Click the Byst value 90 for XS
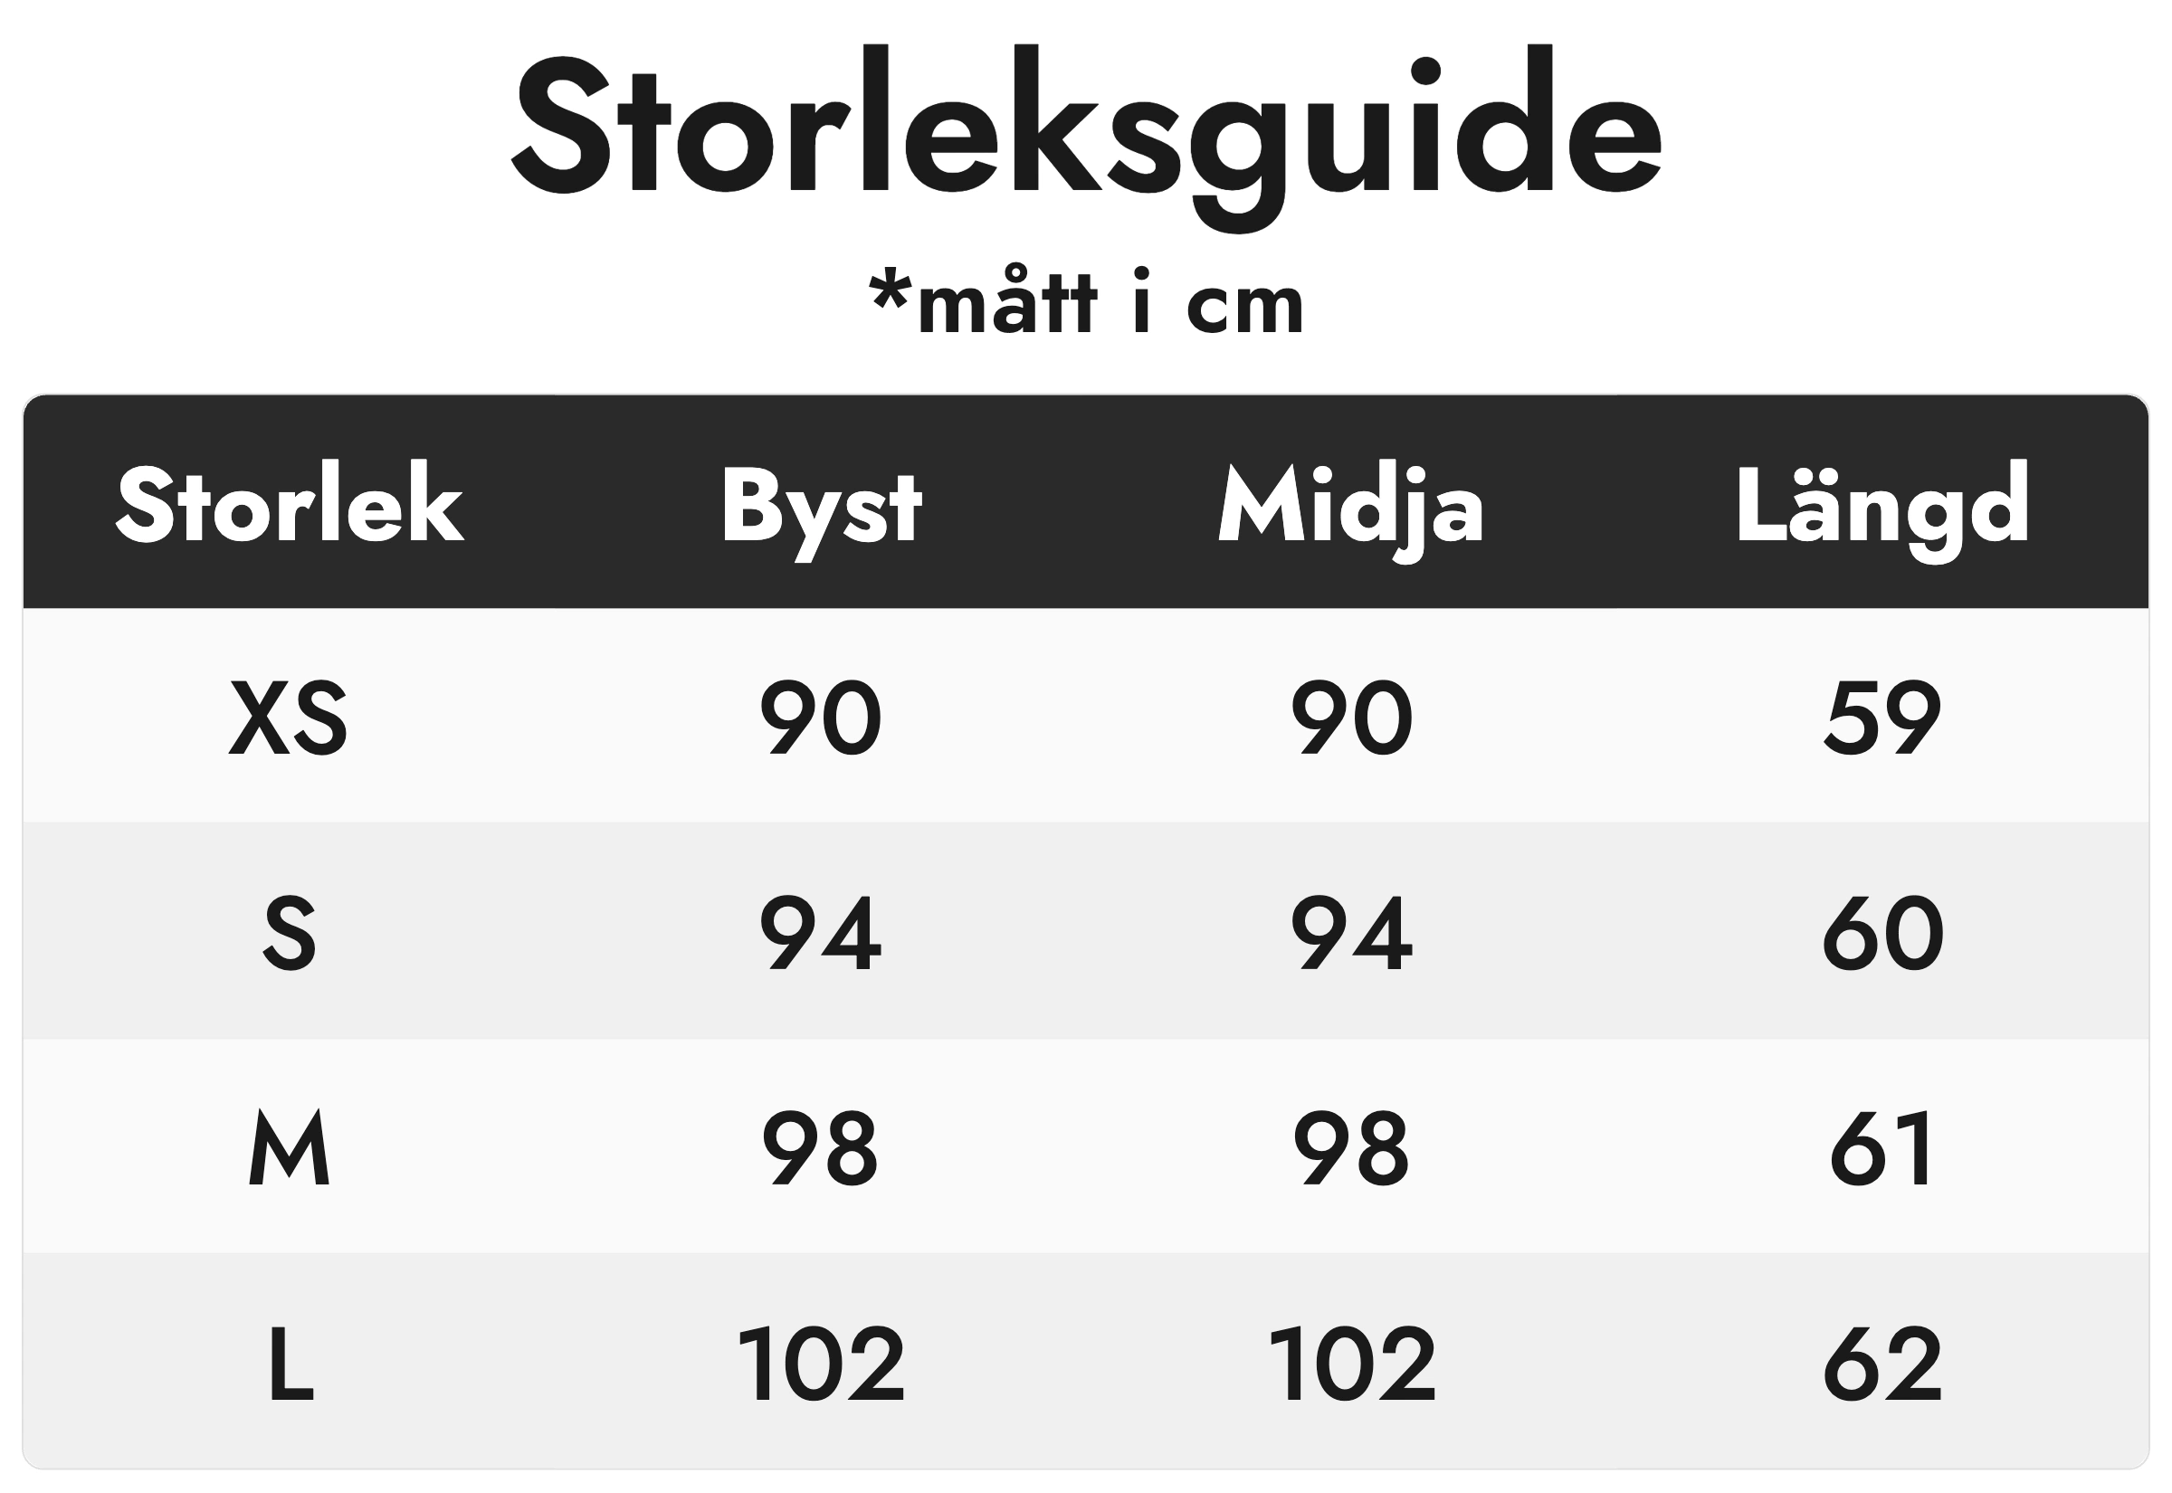 820,718
